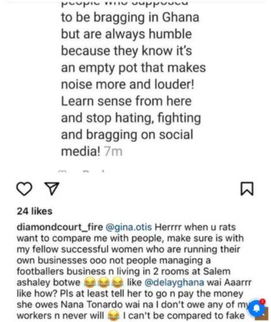Viewport: 271px width, 322px height.
Task: Share the post via paper plane icon
Action: point(52,189)
